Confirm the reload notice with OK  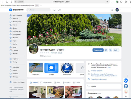[37, 6]
